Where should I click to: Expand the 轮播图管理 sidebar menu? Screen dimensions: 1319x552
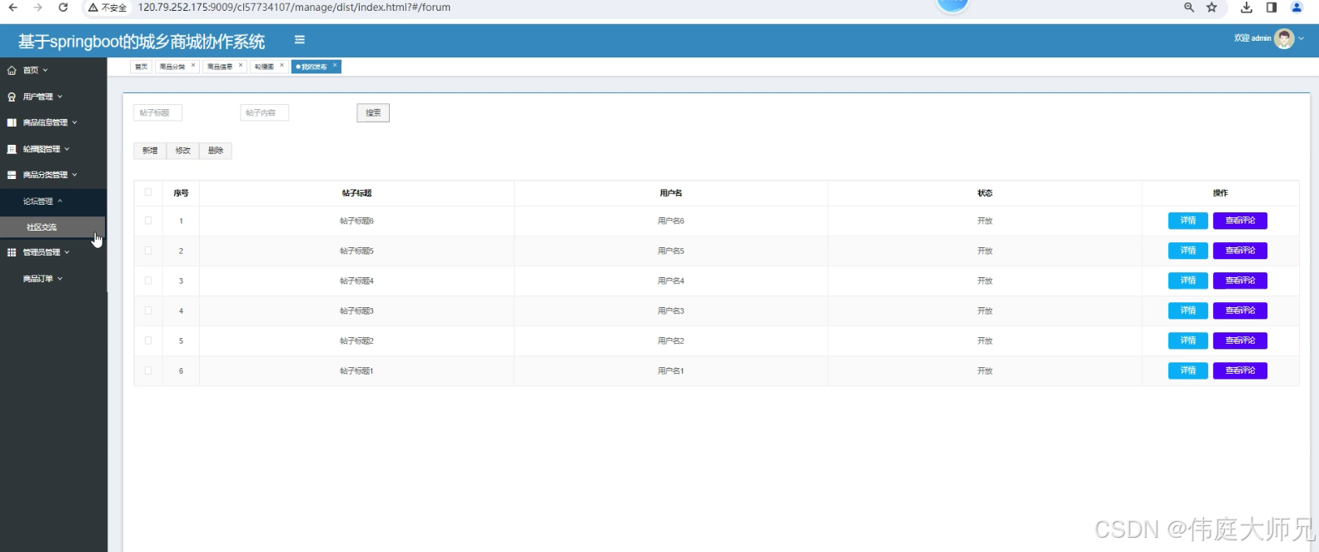(53, 149)
